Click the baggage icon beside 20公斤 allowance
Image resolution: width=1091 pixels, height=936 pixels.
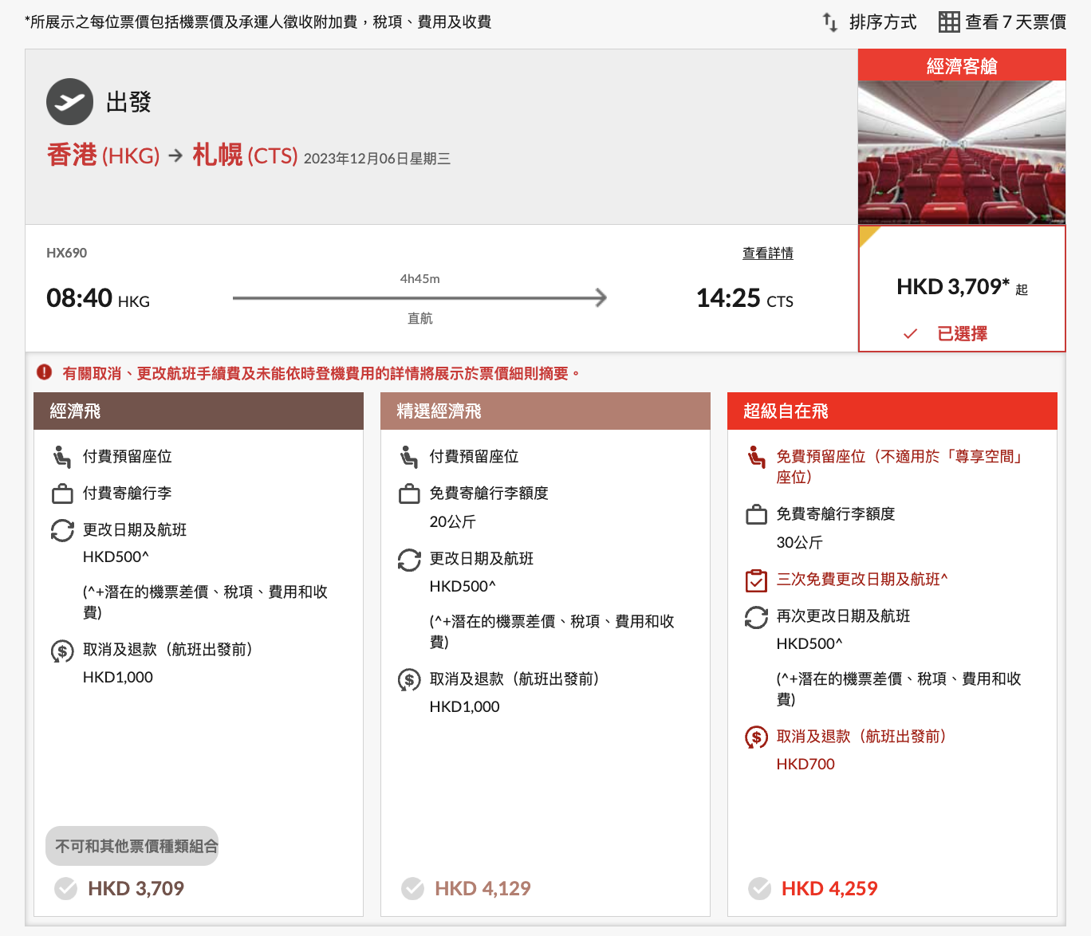click(409, 494)
